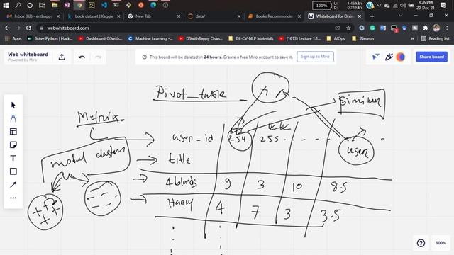
Task: Open the Windows Start menu
Action: [x=6, y=5]
